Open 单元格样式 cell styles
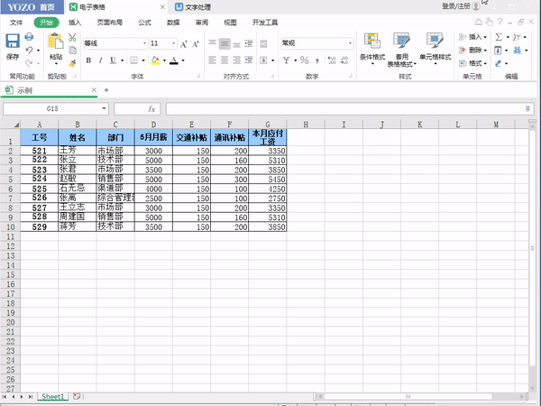The width and height of the screenshot is (541, 406). (x=436, y=49)
